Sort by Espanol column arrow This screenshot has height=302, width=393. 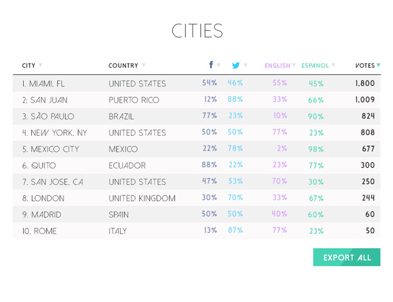[x=333, y=65]
